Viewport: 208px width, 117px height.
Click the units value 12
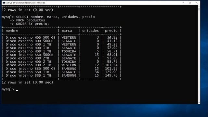point(97,65)
